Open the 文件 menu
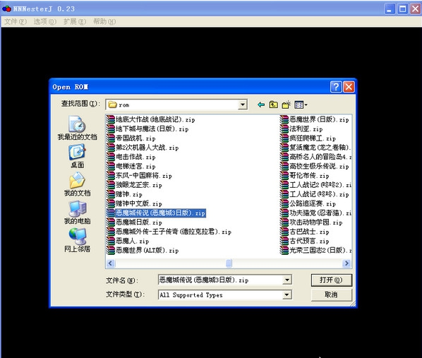Screen dimensions: 422x358 [x=16, y=22]
